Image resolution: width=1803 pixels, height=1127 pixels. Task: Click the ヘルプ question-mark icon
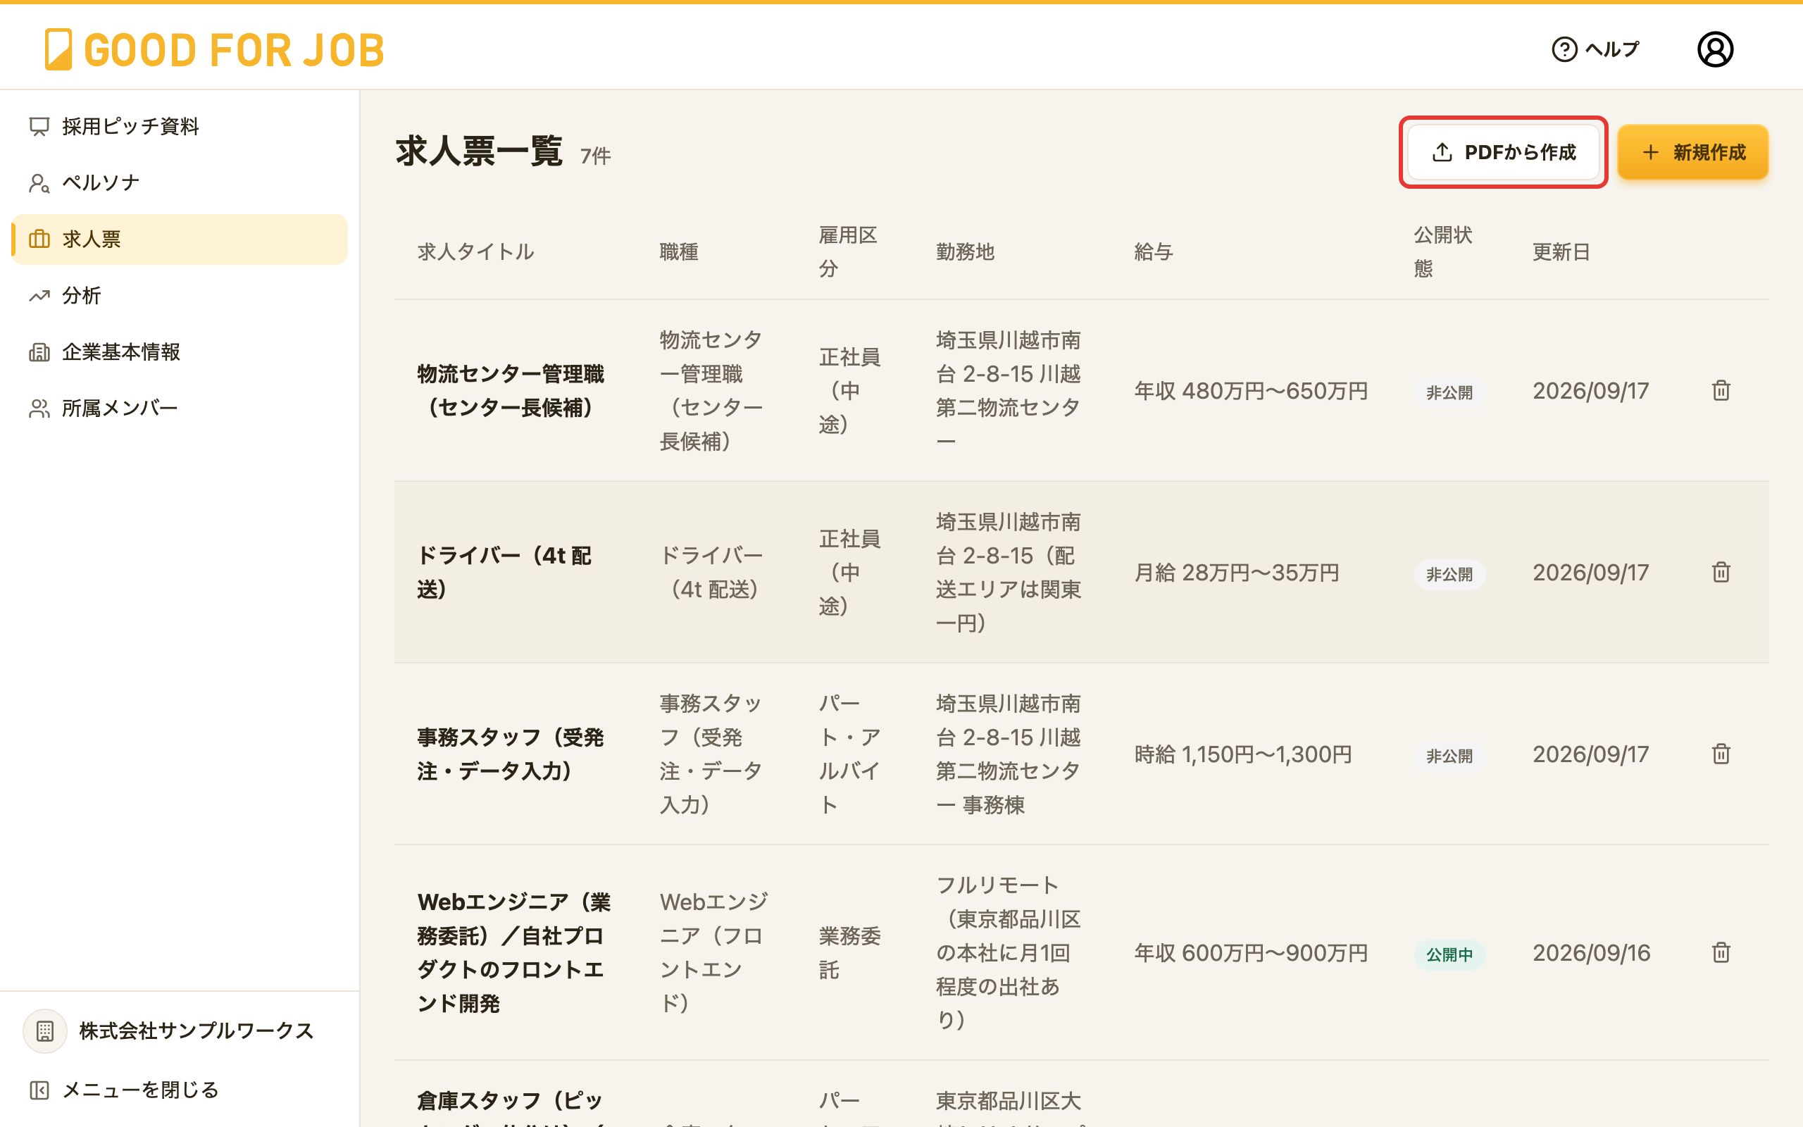click(1564, 49)
